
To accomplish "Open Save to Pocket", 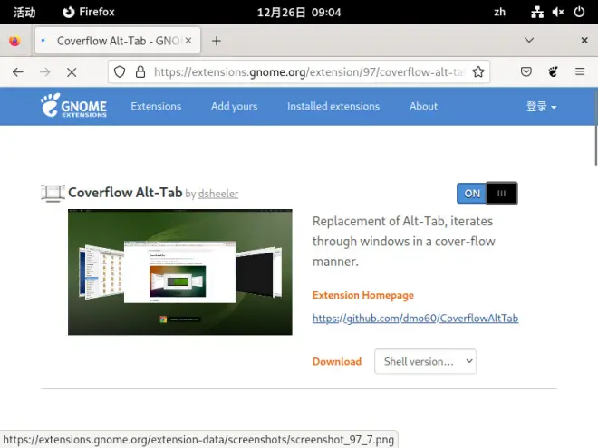I will point(526,71).
